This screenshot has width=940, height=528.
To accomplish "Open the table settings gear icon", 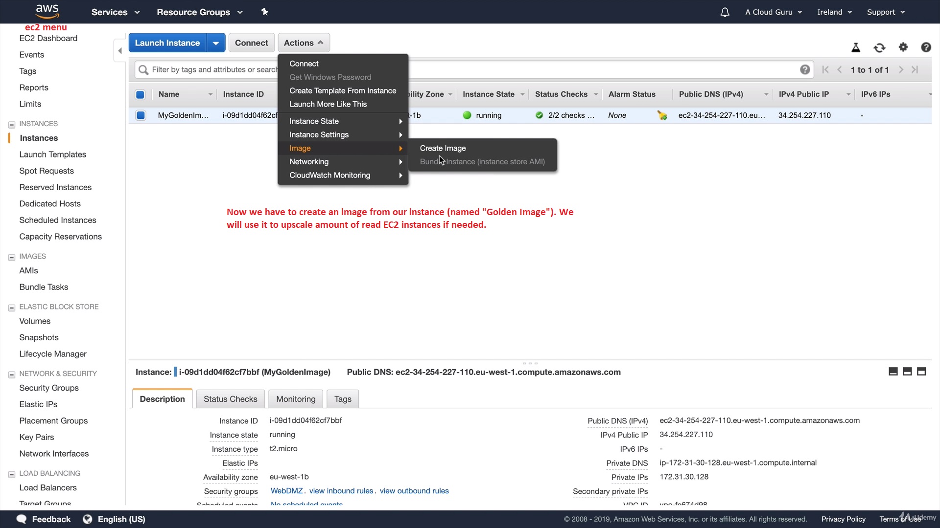I will (x=903, y=47).
